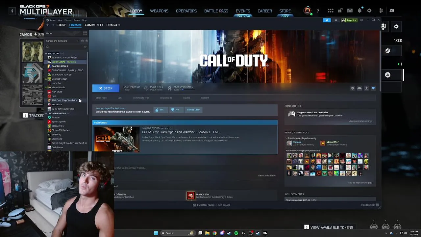Screen dimensions: 421x237
Task: Click Call of Duty notifications bell
Action: (359, 11)
